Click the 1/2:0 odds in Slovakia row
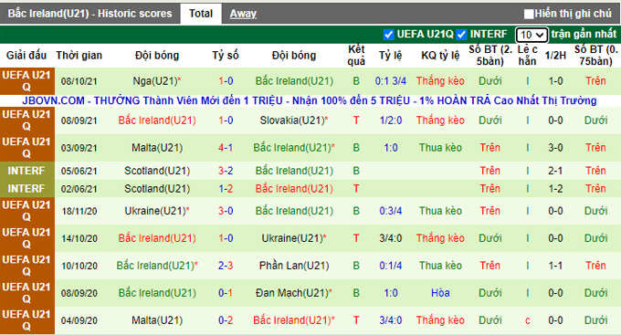The height and width of the screenshot is (335, 621). [391, 120]
